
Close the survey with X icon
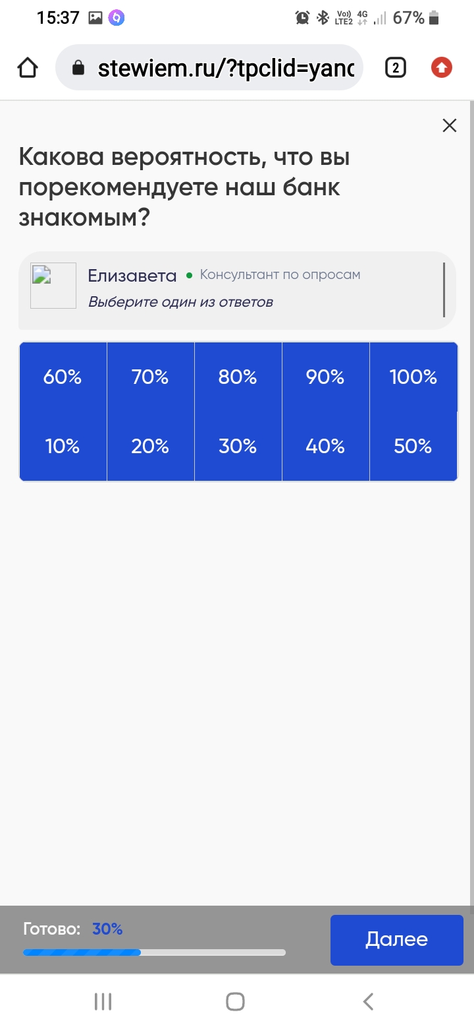[450, 125]
